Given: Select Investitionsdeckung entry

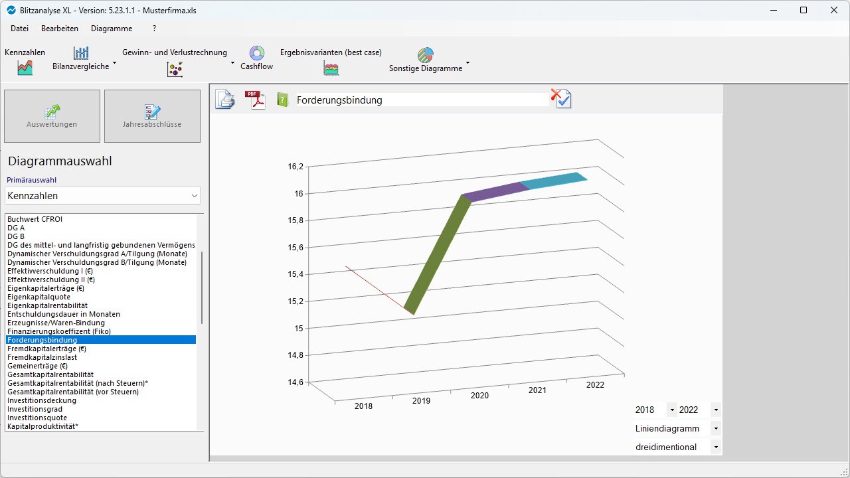Looking at the screenshot, I should [101, 400].
